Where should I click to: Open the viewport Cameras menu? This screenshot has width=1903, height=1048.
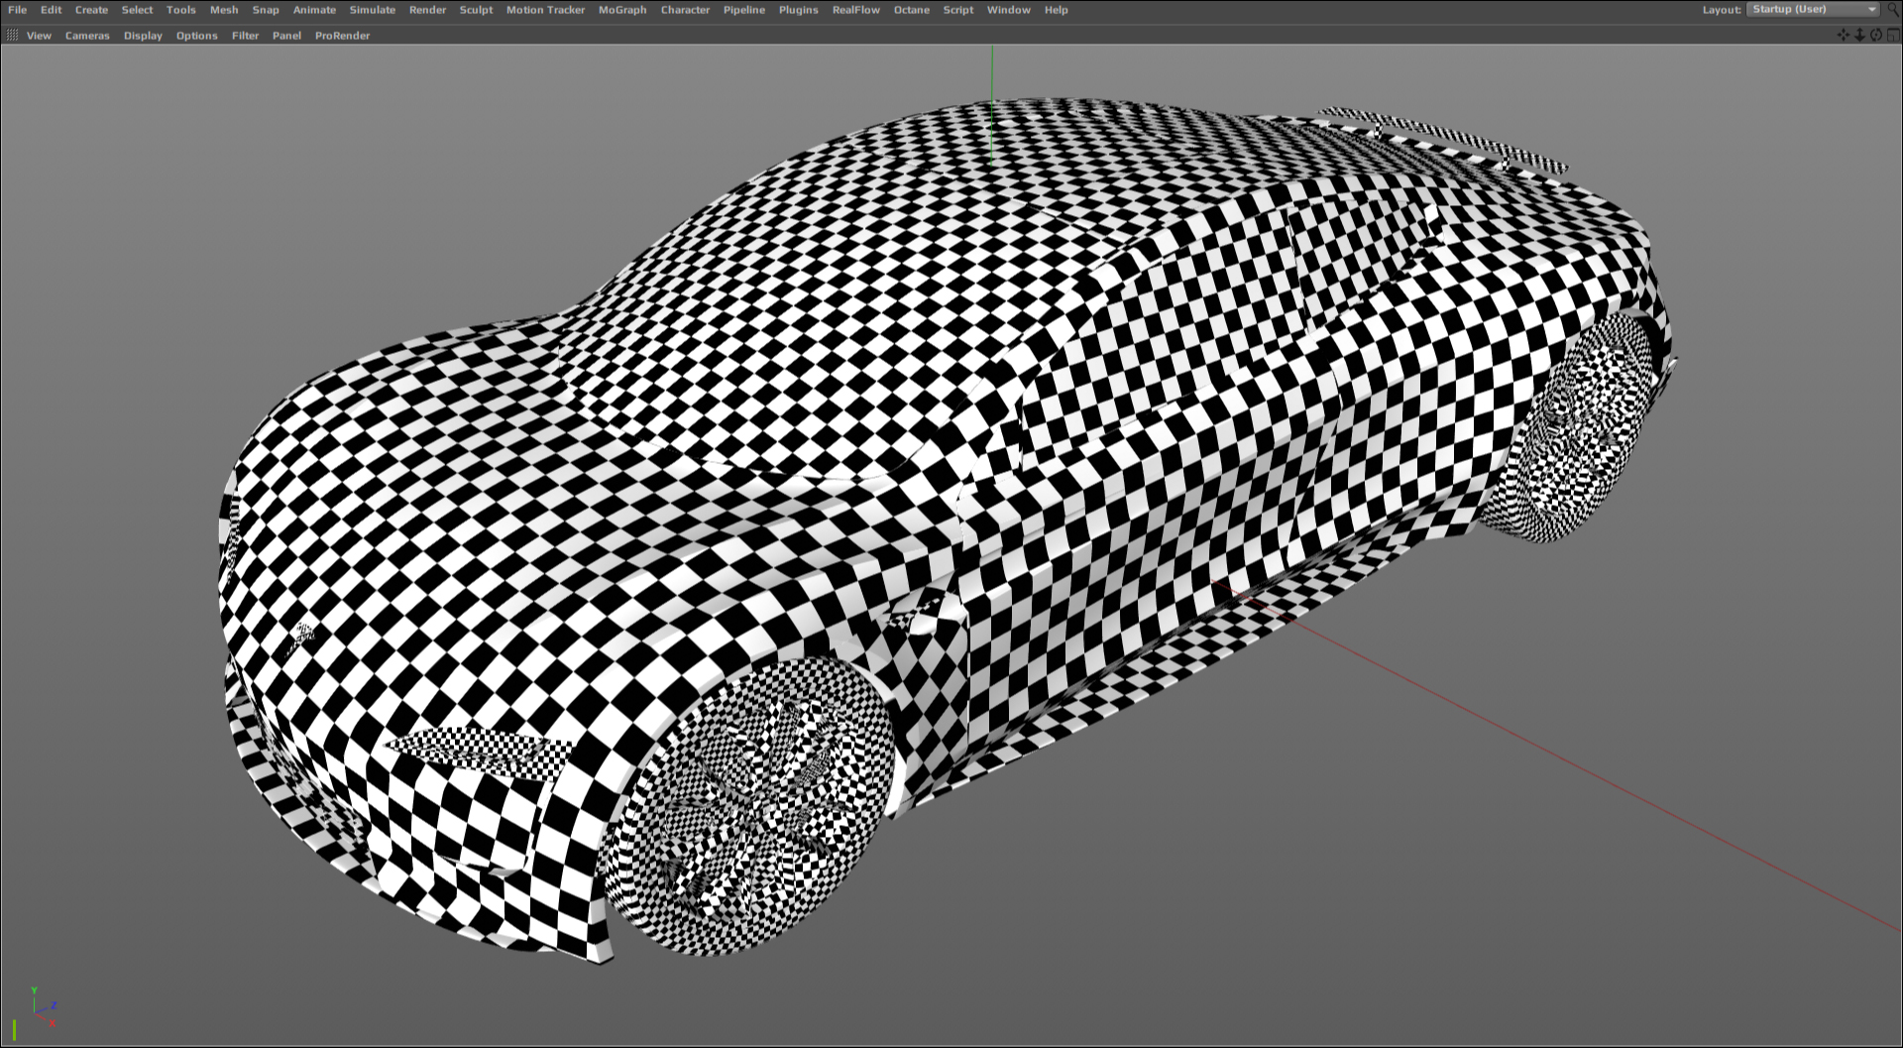tap(87, 36)
